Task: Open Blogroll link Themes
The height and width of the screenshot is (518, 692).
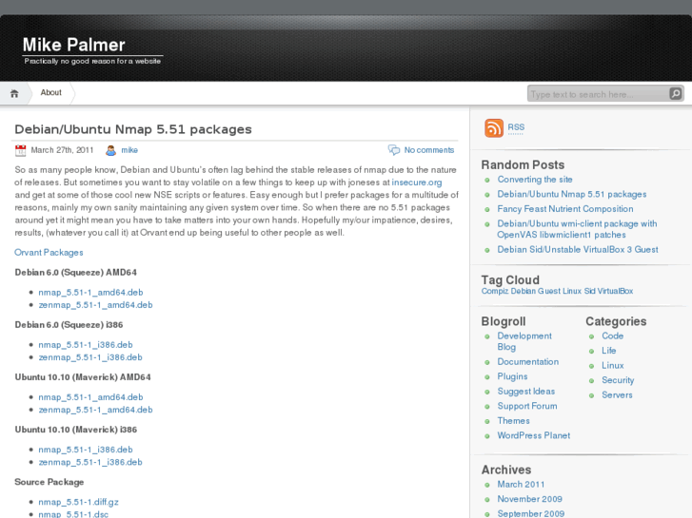Action: (514, 421)
